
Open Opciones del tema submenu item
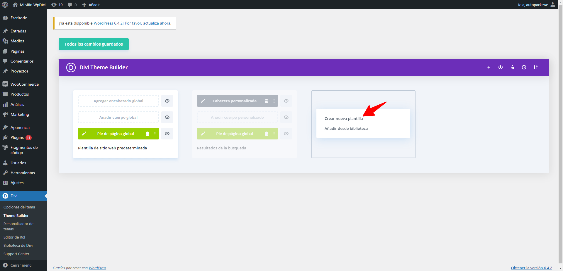pos(19,207)
